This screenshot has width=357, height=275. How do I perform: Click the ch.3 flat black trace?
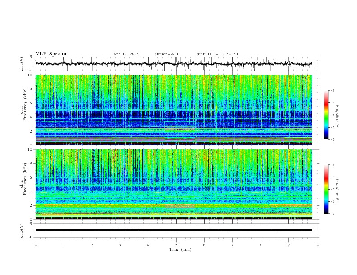coord(174,230)
